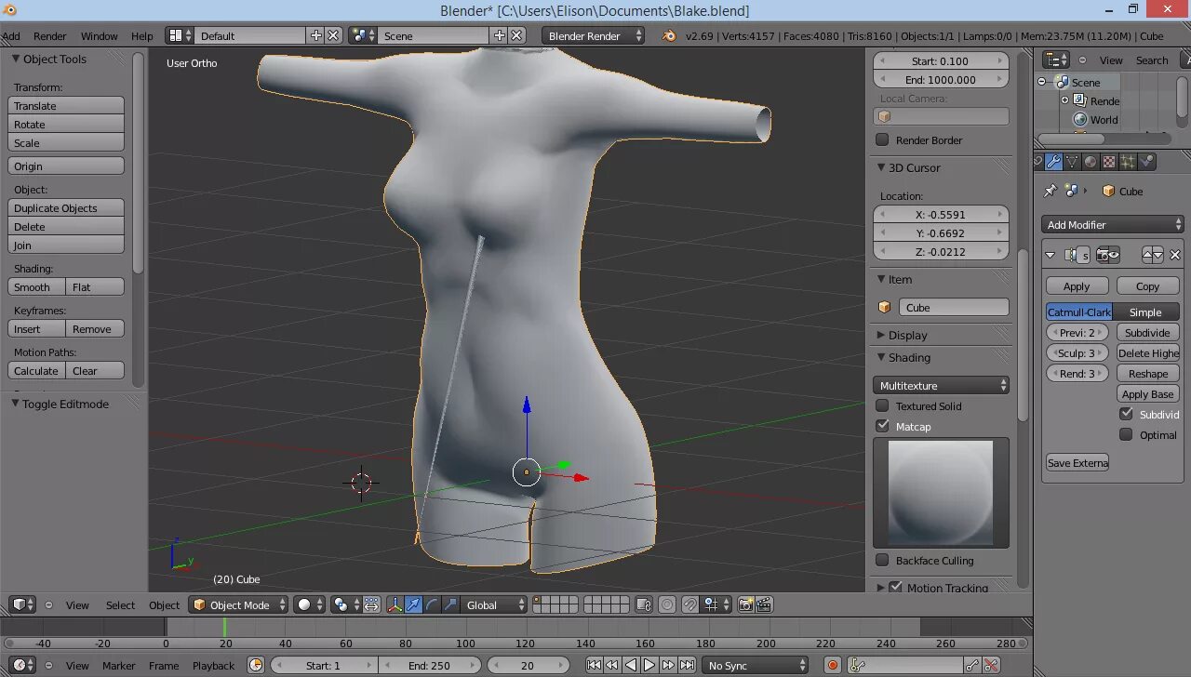
Task: Click the Blender logo in info header
Action: 669,35
